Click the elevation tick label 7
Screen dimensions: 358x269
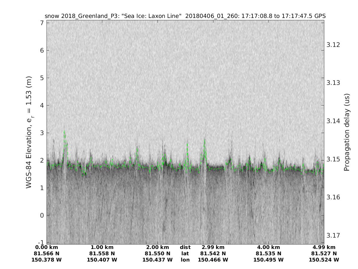coord(41,23)
